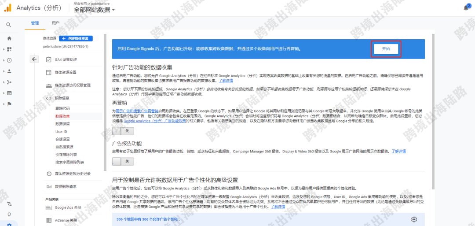Viewport: 475px width, 226px height.
Task: Click the 开始 button in blue banner
Action: (386, 49)
